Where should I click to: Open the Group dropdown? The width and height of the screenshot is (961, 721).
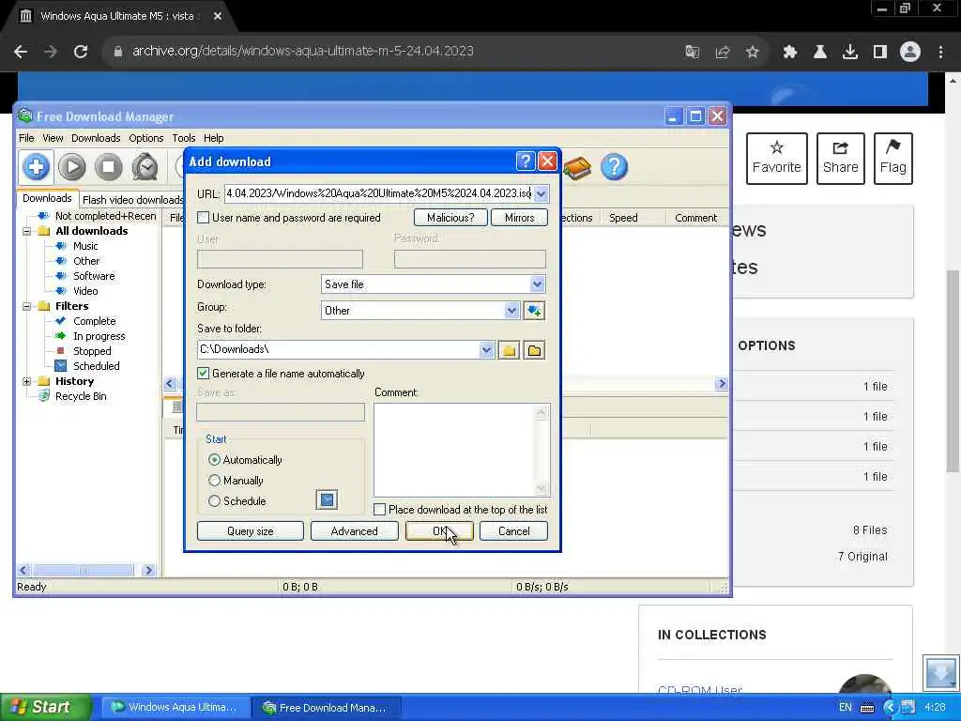pos(511,311)
